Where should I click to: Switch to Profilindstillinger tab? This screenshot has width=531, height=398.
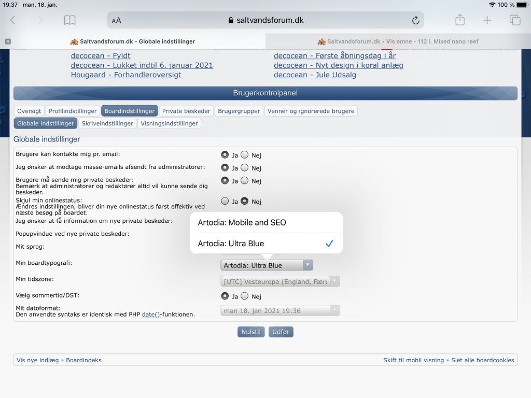coord(73,111)
